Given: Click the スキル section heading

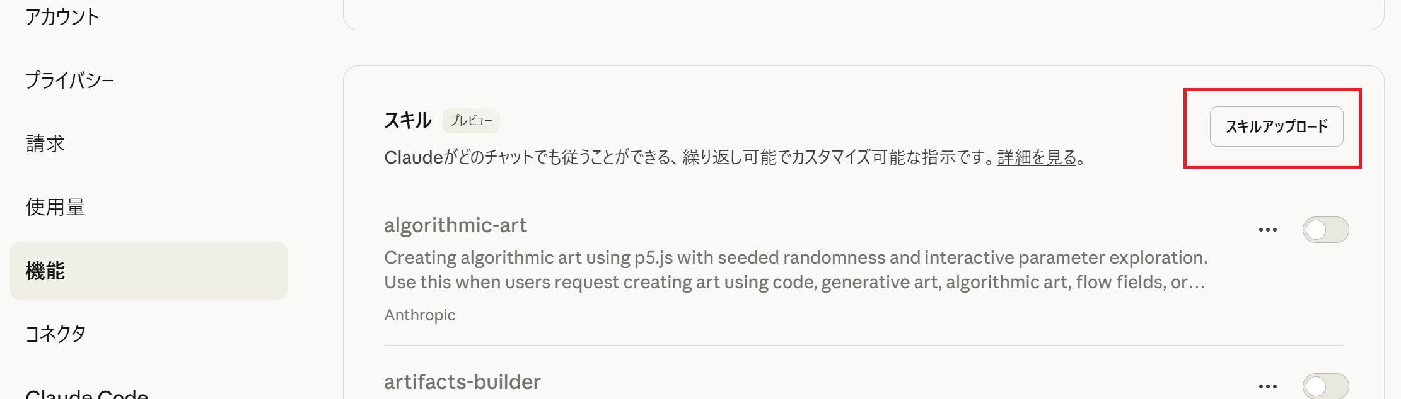Looking at the screenshot, I should tap(407, 120).
